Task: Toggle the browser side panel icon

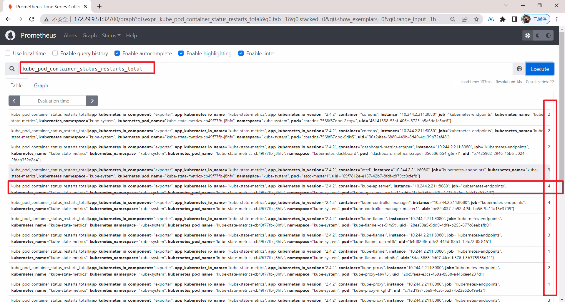Action: pos(514,19)
